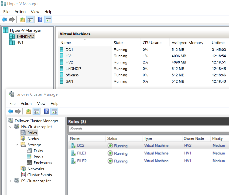Select the LinDHCP virtual machine row
This screenshot has width=229, height=195.
tap(144, 69)
